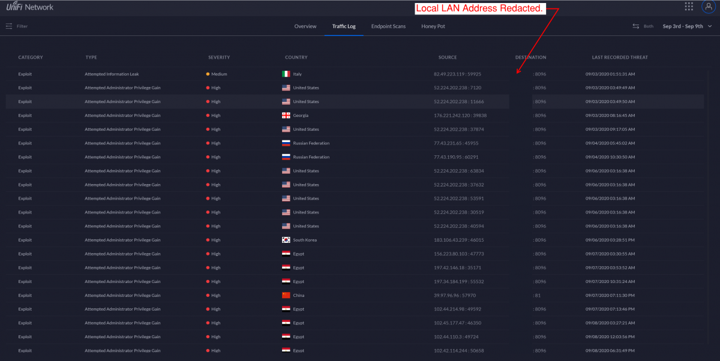Click the Russian flag in the 77.43.231.65 row
This screenshot has width=720, height=361.
[286, 143]
